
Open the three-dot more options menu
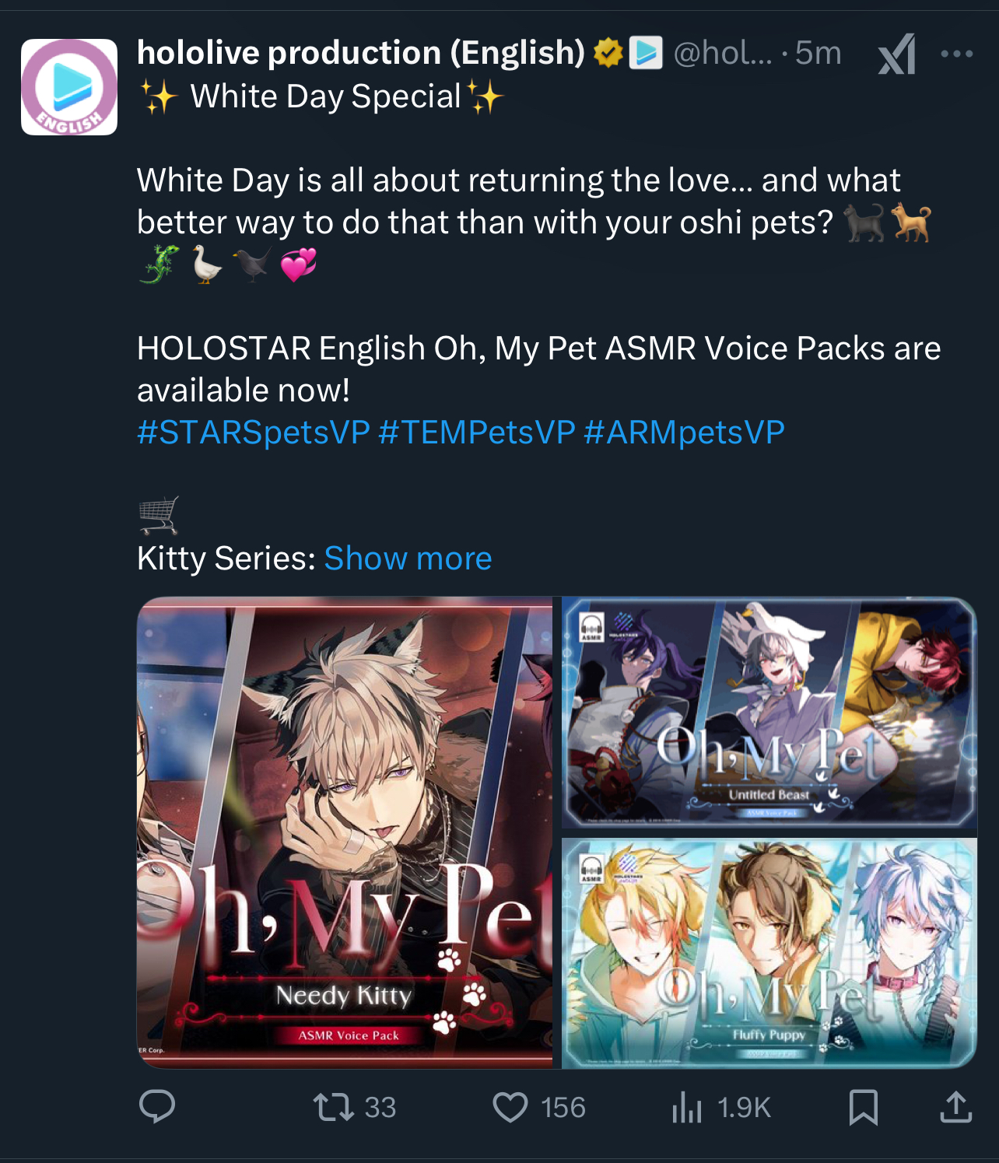click(957, 54)
